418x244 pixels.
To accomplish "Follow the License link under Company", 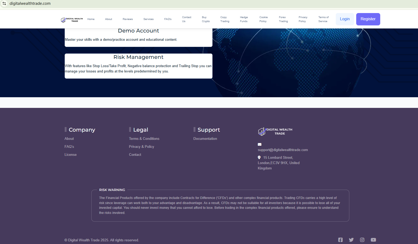I will pos(71,154).
